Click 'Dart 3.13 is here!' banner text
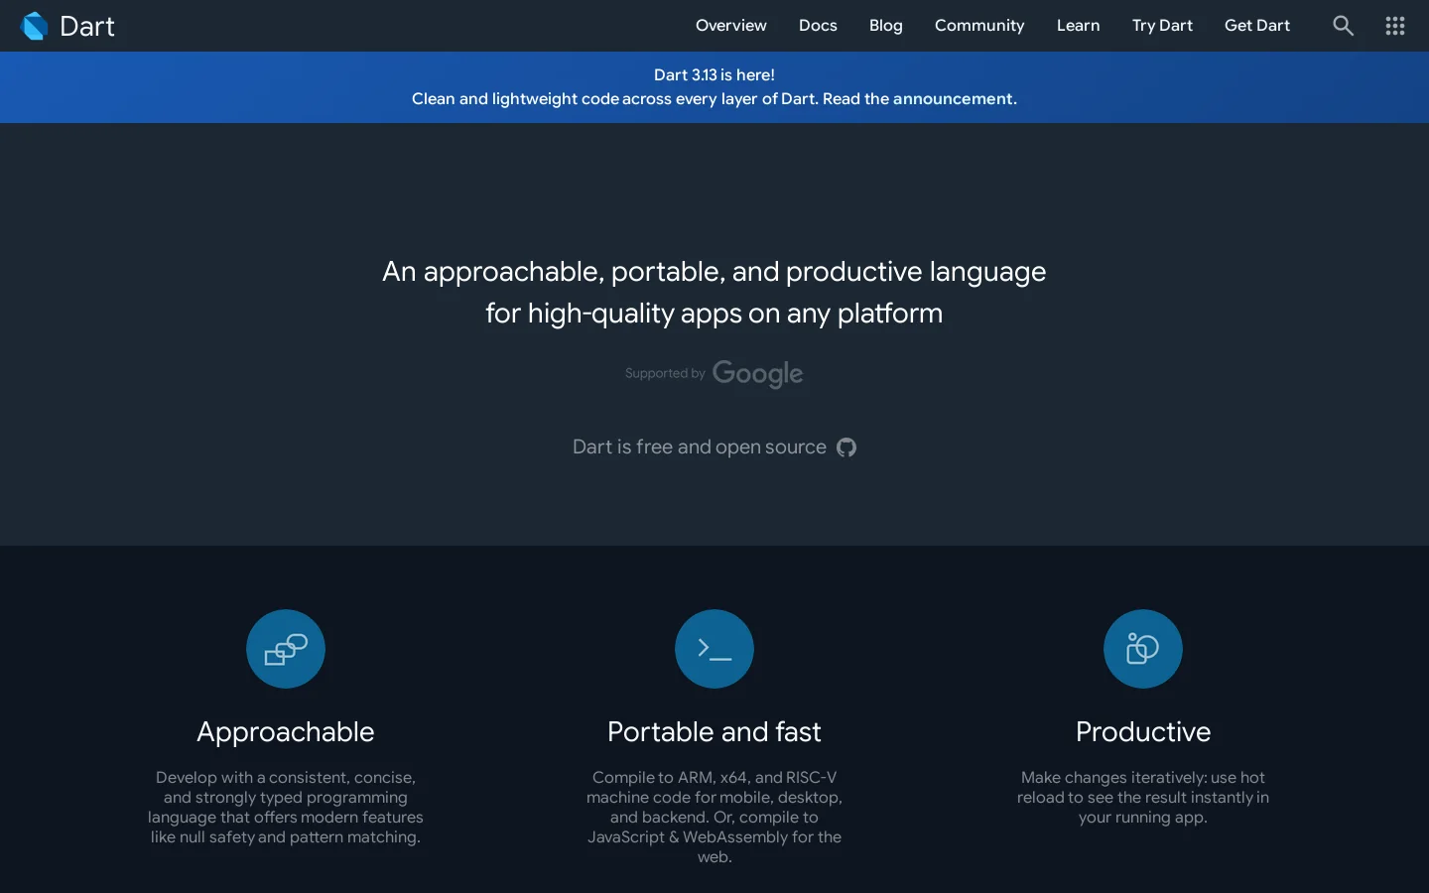1429x893 pixels. click(714, 75)
